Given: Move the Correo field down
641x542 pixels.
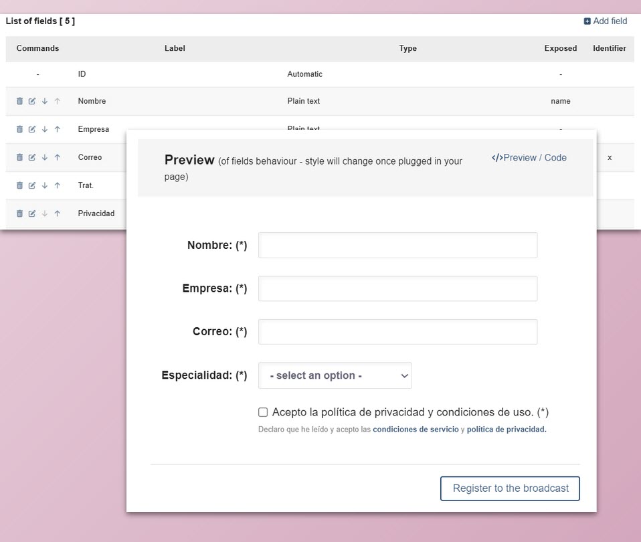Looking at the screenshot, I should [45, 157].
